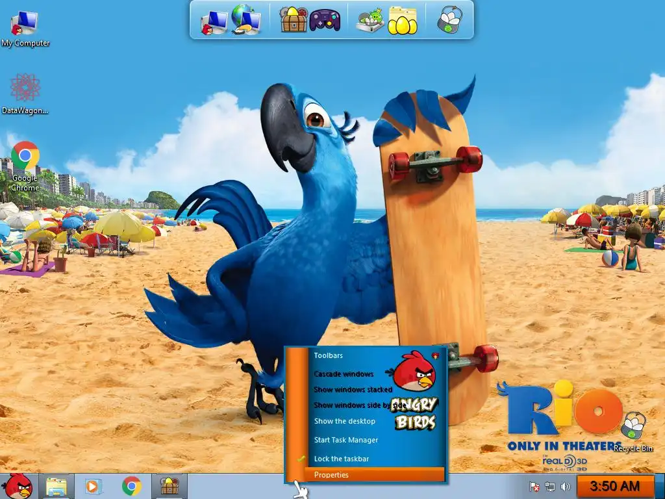
Task: Open the 3:50 AM clock
Action: (614, 486)
